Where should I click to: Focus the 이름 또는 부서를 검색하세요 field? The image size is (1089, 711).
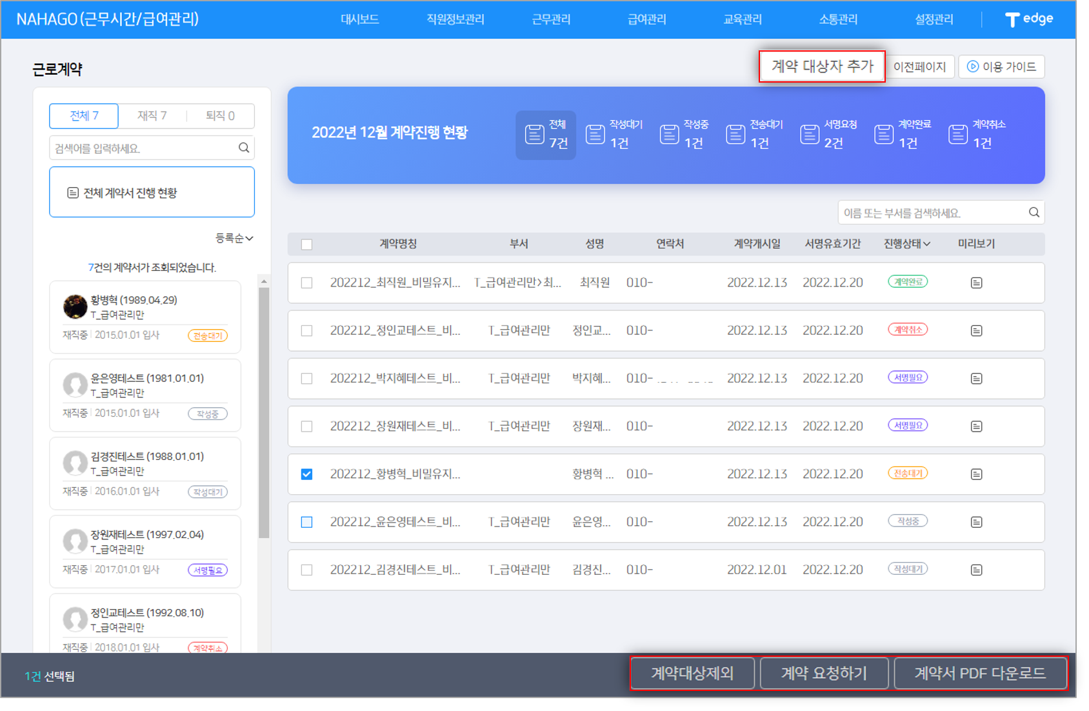point(941,212)
